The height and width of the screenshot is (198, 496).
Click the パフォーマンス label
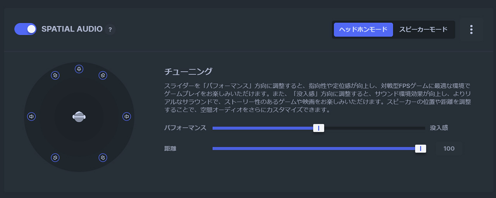pos(185,128)
